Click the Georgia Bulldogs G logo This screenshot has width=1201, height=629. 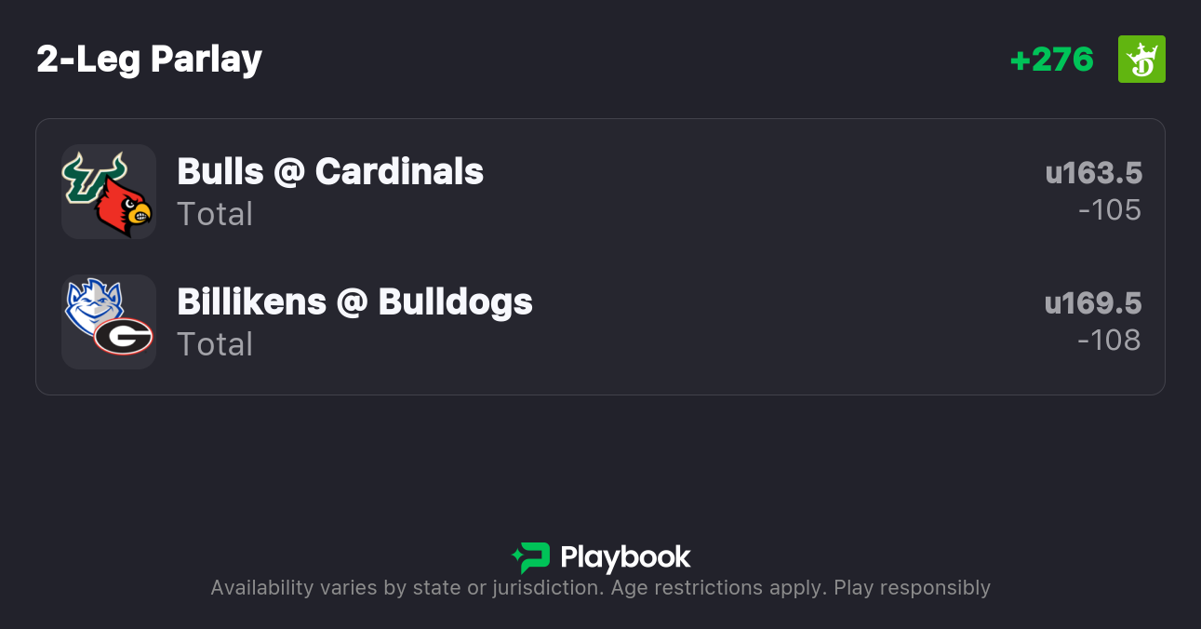pyautogui.click(x=124, y=336)
